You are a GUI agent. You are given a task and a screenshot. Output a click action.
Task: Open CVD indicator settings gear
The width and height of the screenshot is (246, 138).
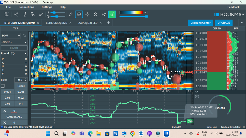[x=197, y=97]
